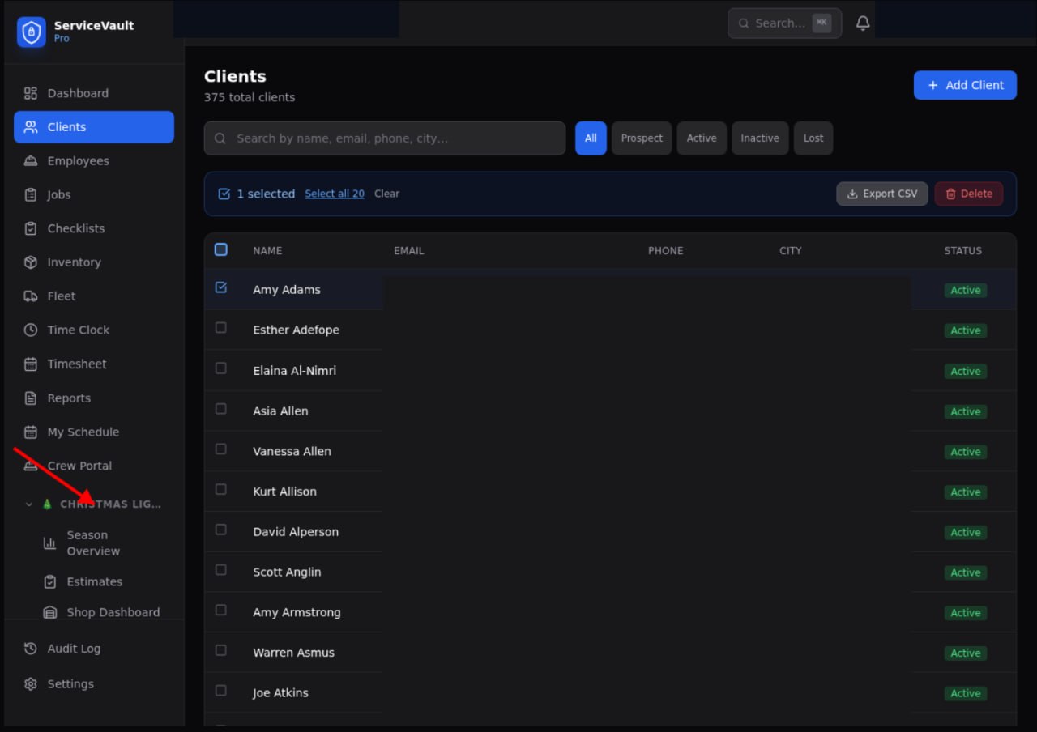Click the Select all 20 link
The height and width of the screenshot is (732, 1037).
335,194
